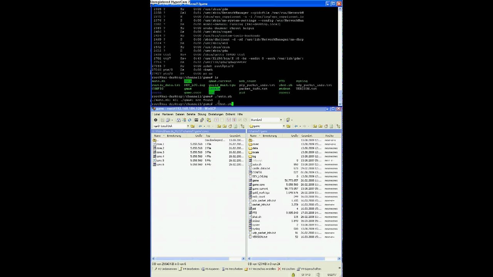Select core.6 in the local panel
493x277 pixels.
(159, 164)
